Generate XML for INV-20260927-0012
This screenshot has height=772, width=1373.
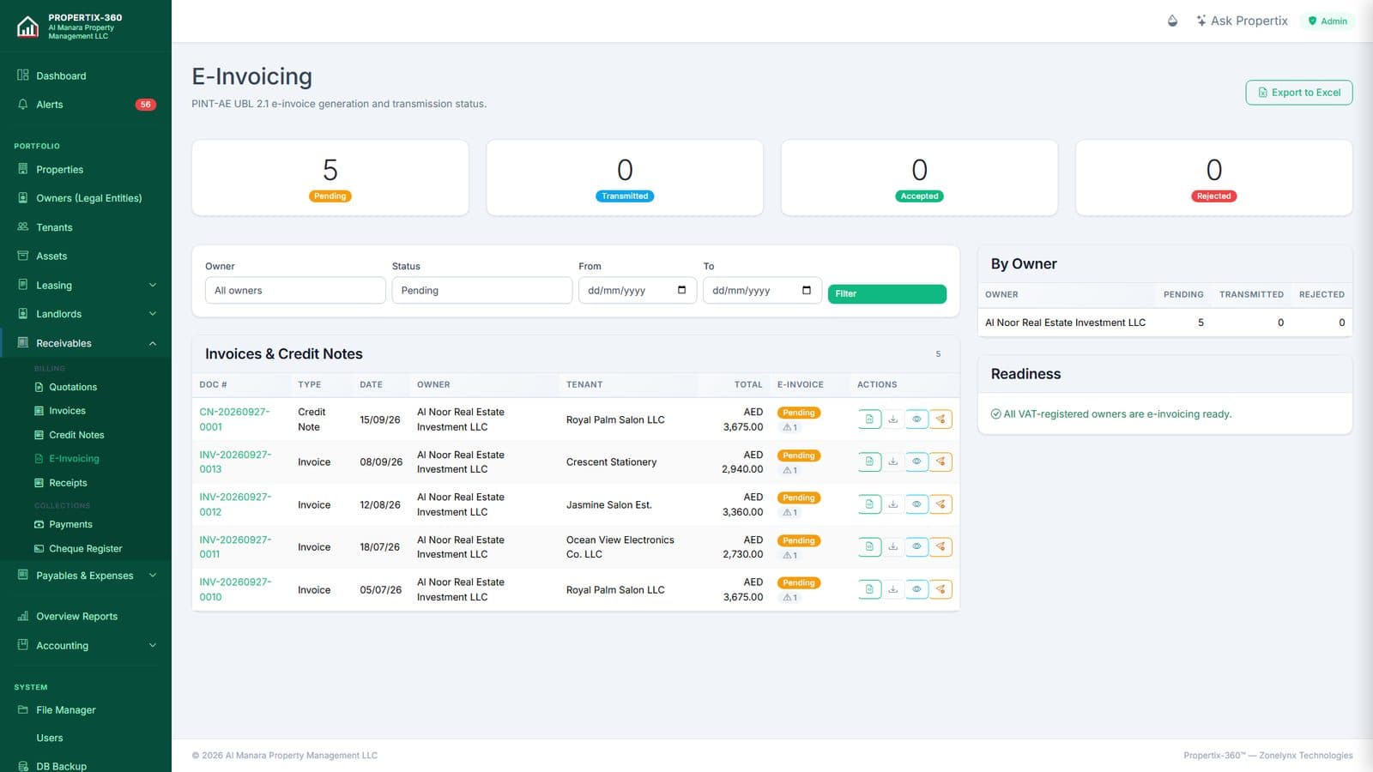point(869,504)
